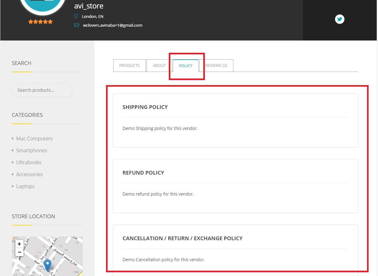Click the fifth star in the vendor rating

50,21
